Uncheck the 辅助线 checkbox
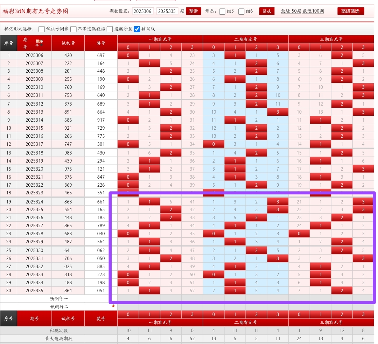This screenshot has height=344, width=378. click(137, 29)
